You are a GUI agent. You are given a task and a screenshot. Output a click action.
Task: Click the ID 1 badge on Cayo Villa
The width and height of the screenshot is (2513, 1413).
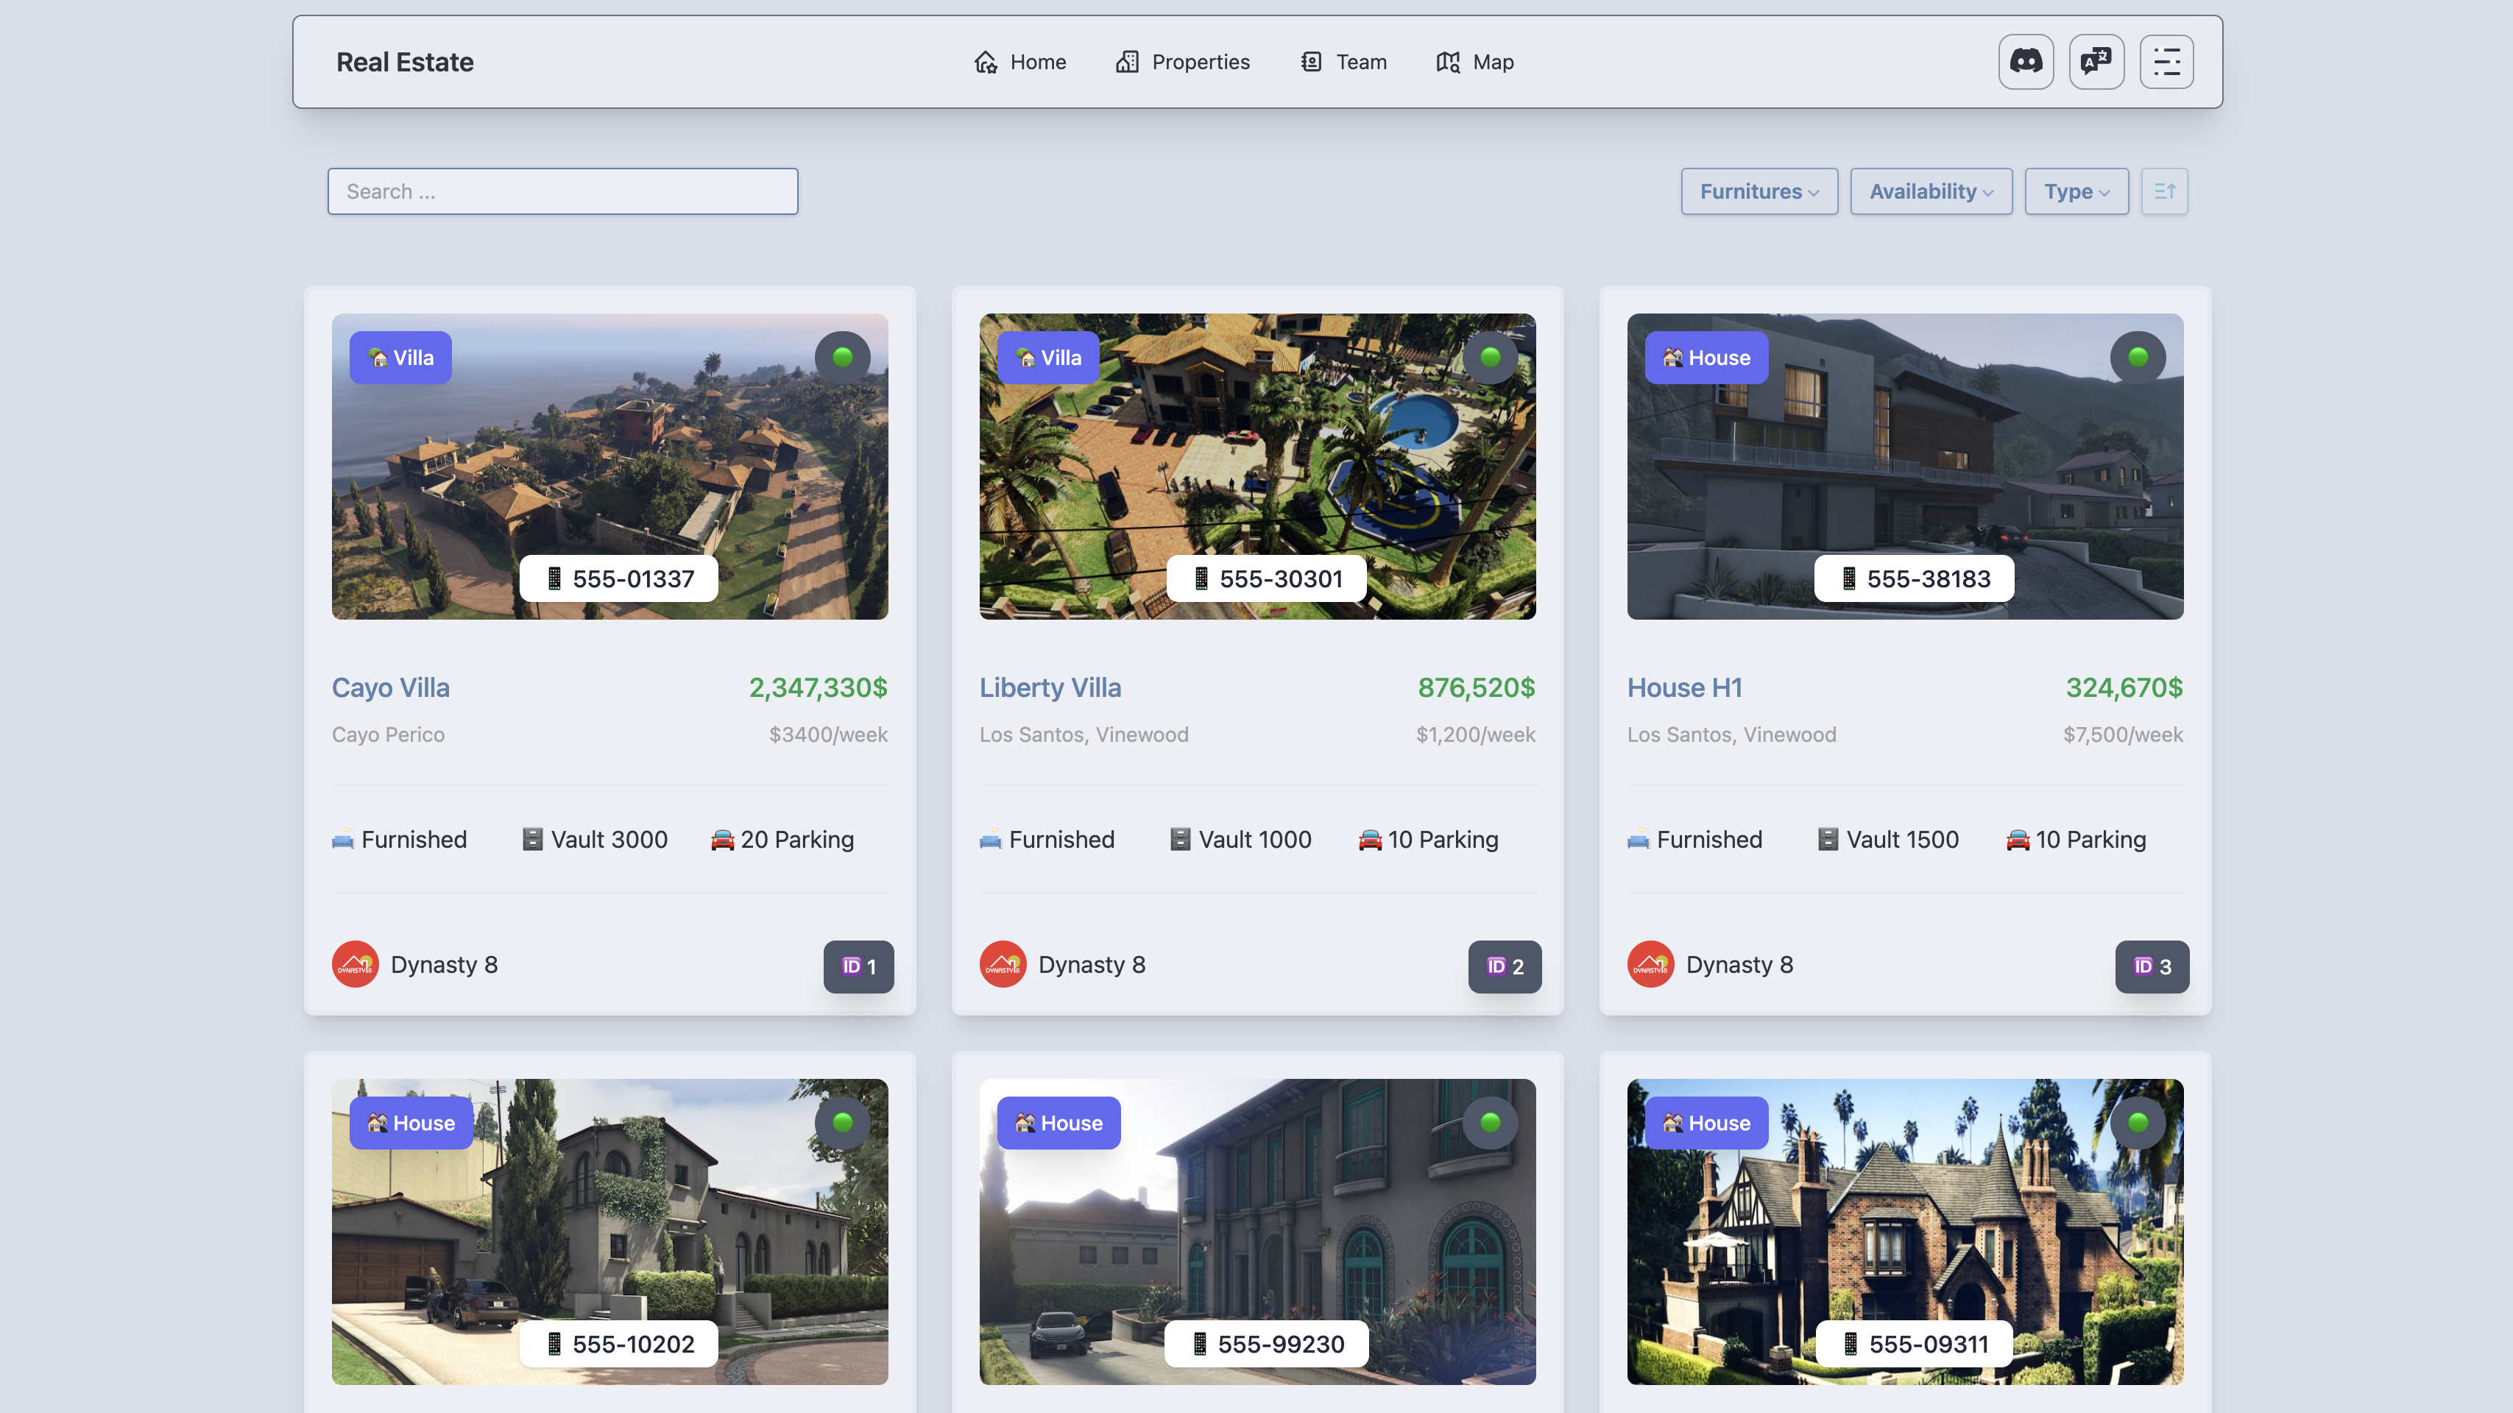pos(858,966)
